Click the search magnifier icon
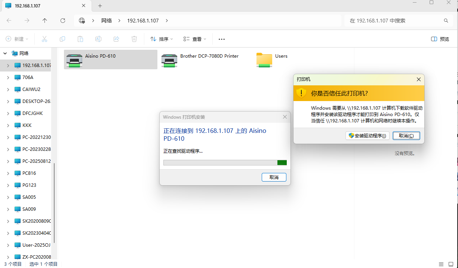 pyautogui.click(x=446, y=21)
